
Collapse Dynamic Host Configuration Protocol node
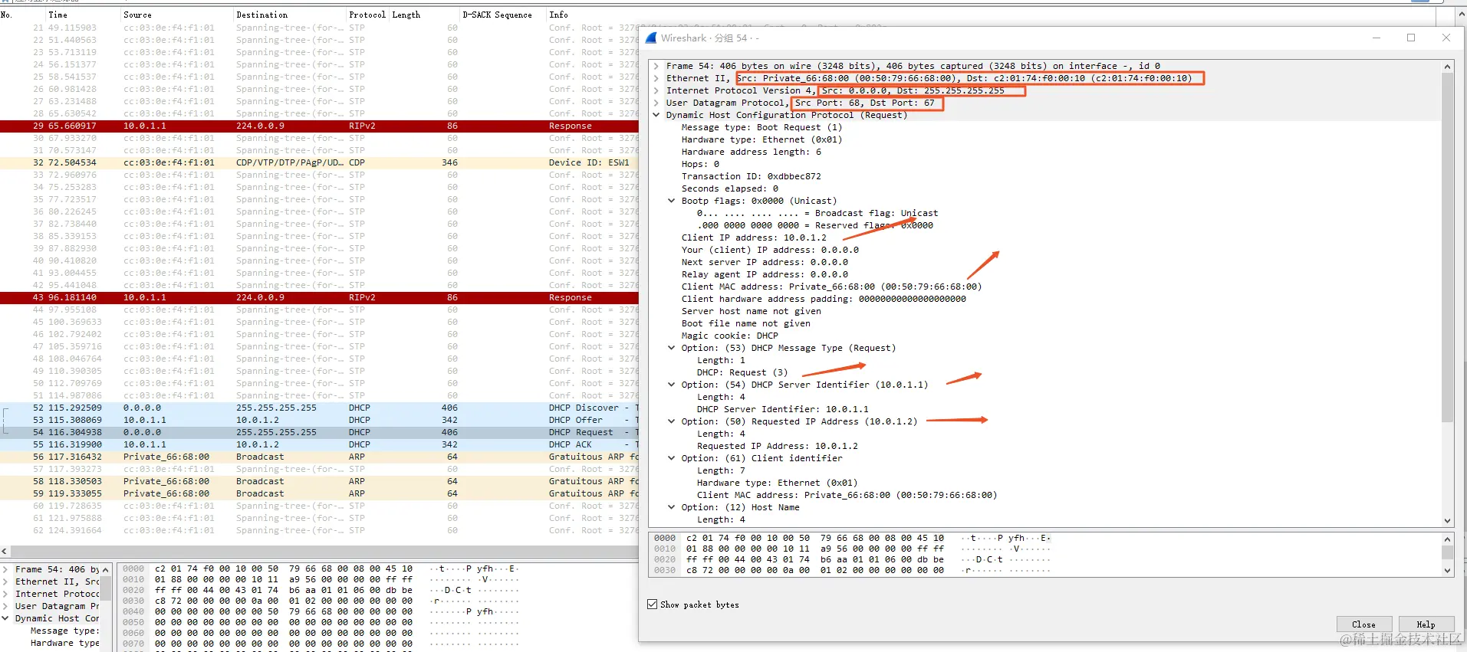[x=656, y=115]
